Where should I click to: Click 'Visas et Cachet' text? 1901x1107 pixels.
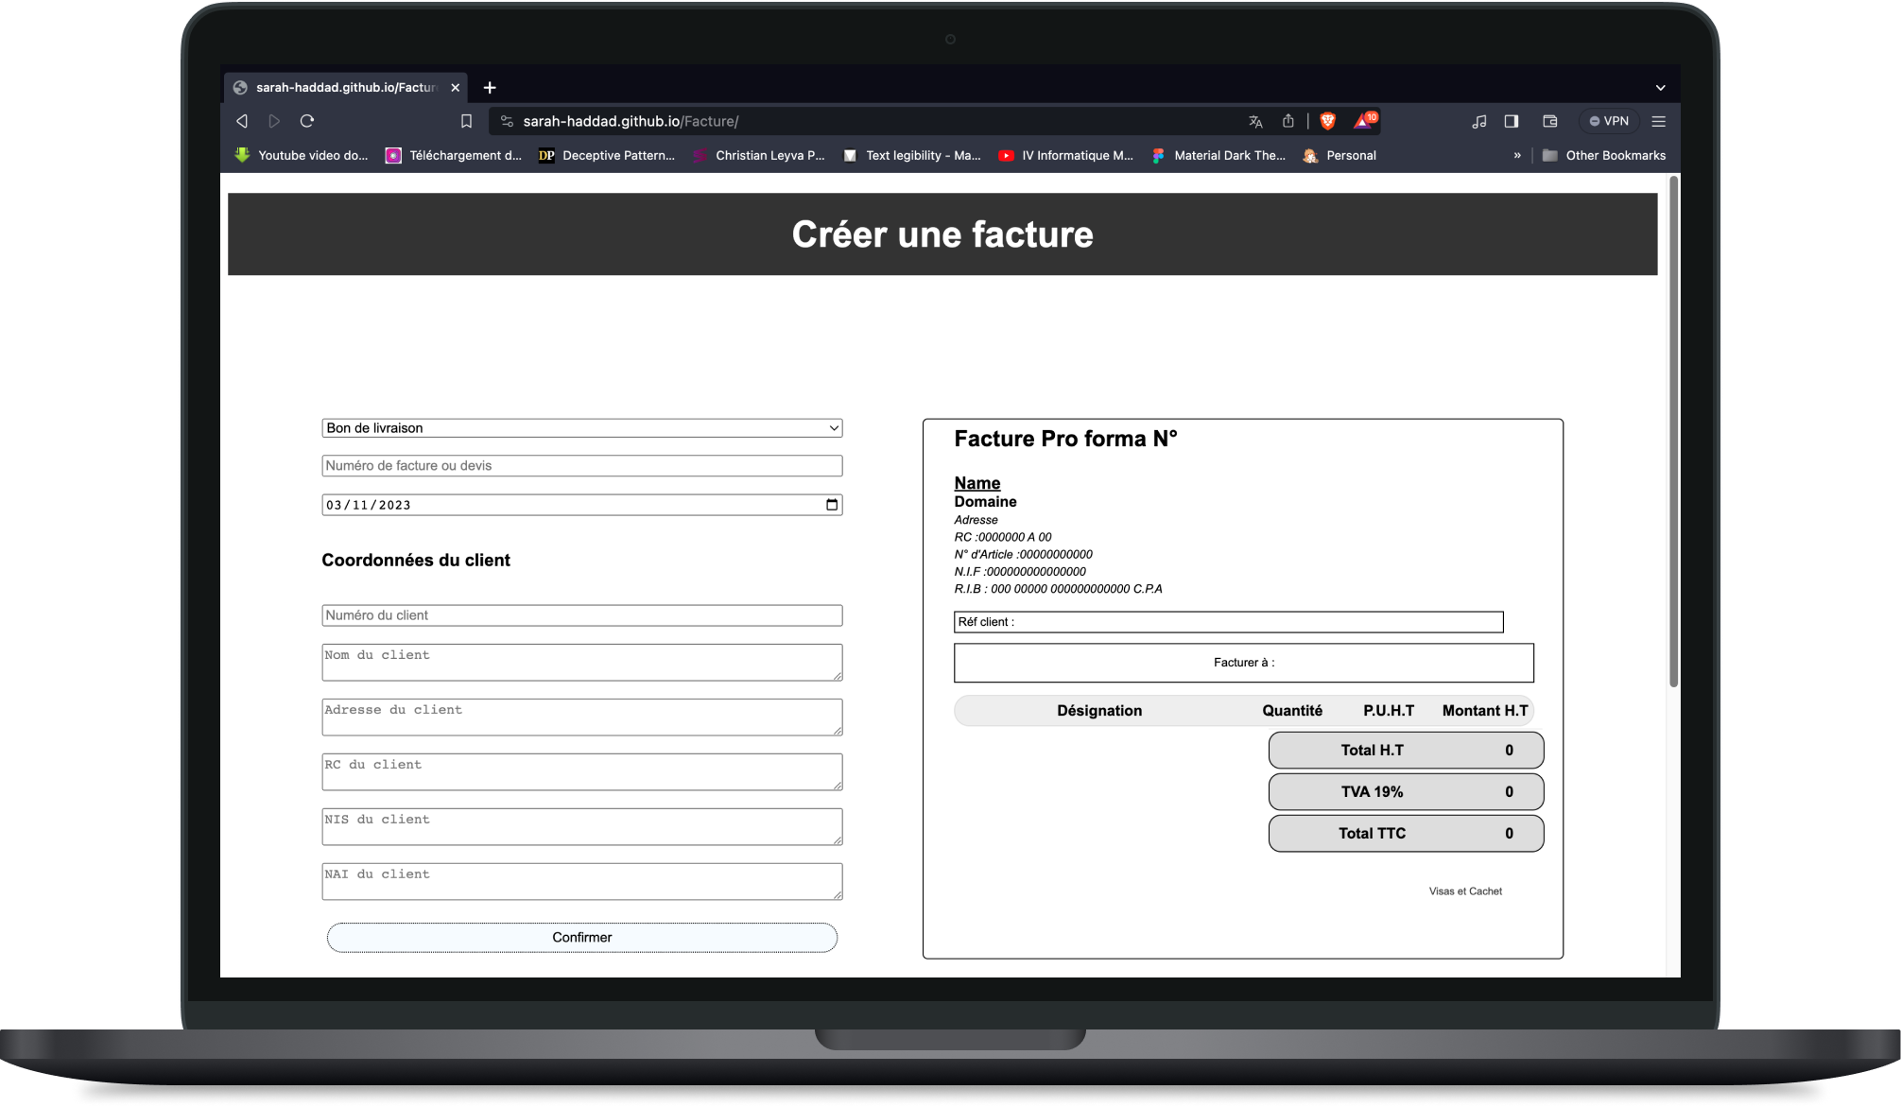pos(1465,891)
